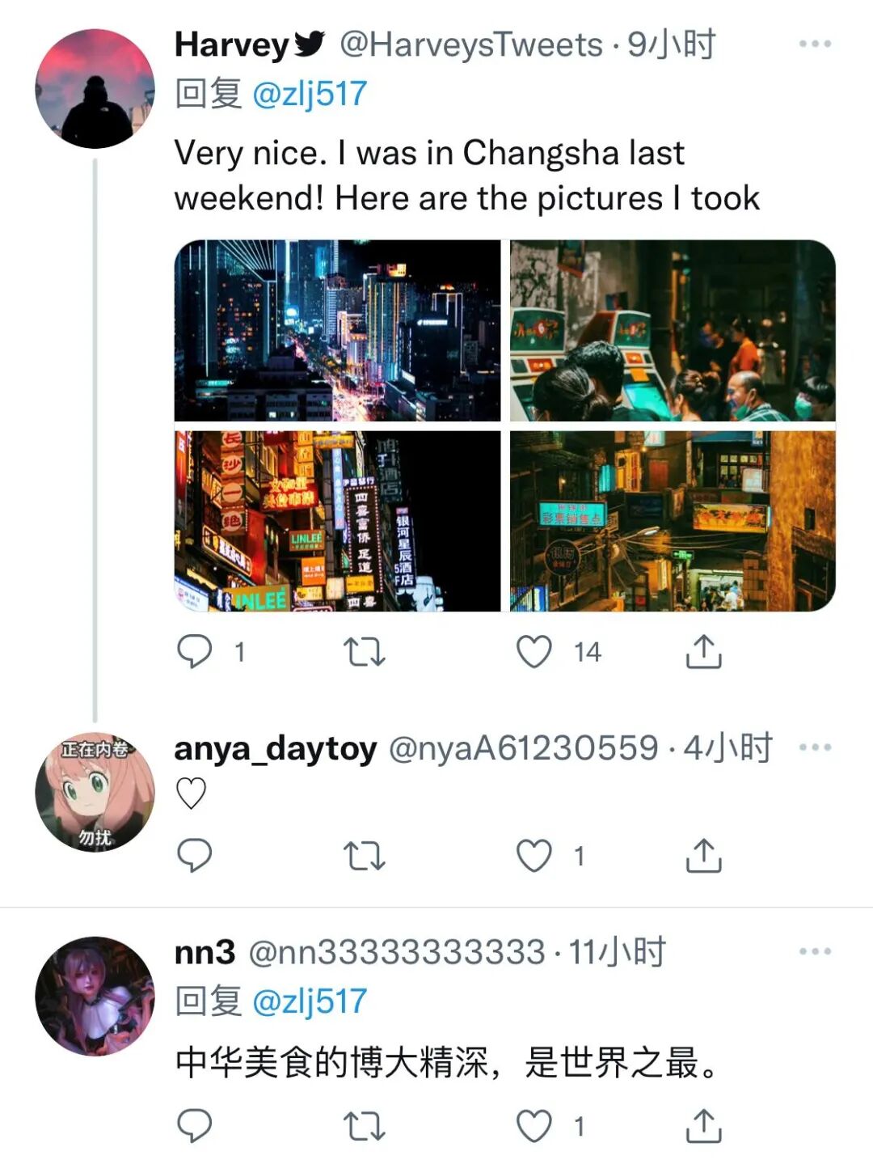The image size is (873, 1164).
Task: Reply to Harvey's Changsha tweet
Action: 194,651
